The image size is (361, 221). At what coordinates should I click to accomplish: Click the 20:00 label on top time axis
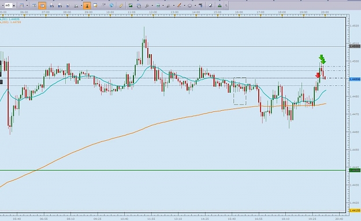pos(325,12)
